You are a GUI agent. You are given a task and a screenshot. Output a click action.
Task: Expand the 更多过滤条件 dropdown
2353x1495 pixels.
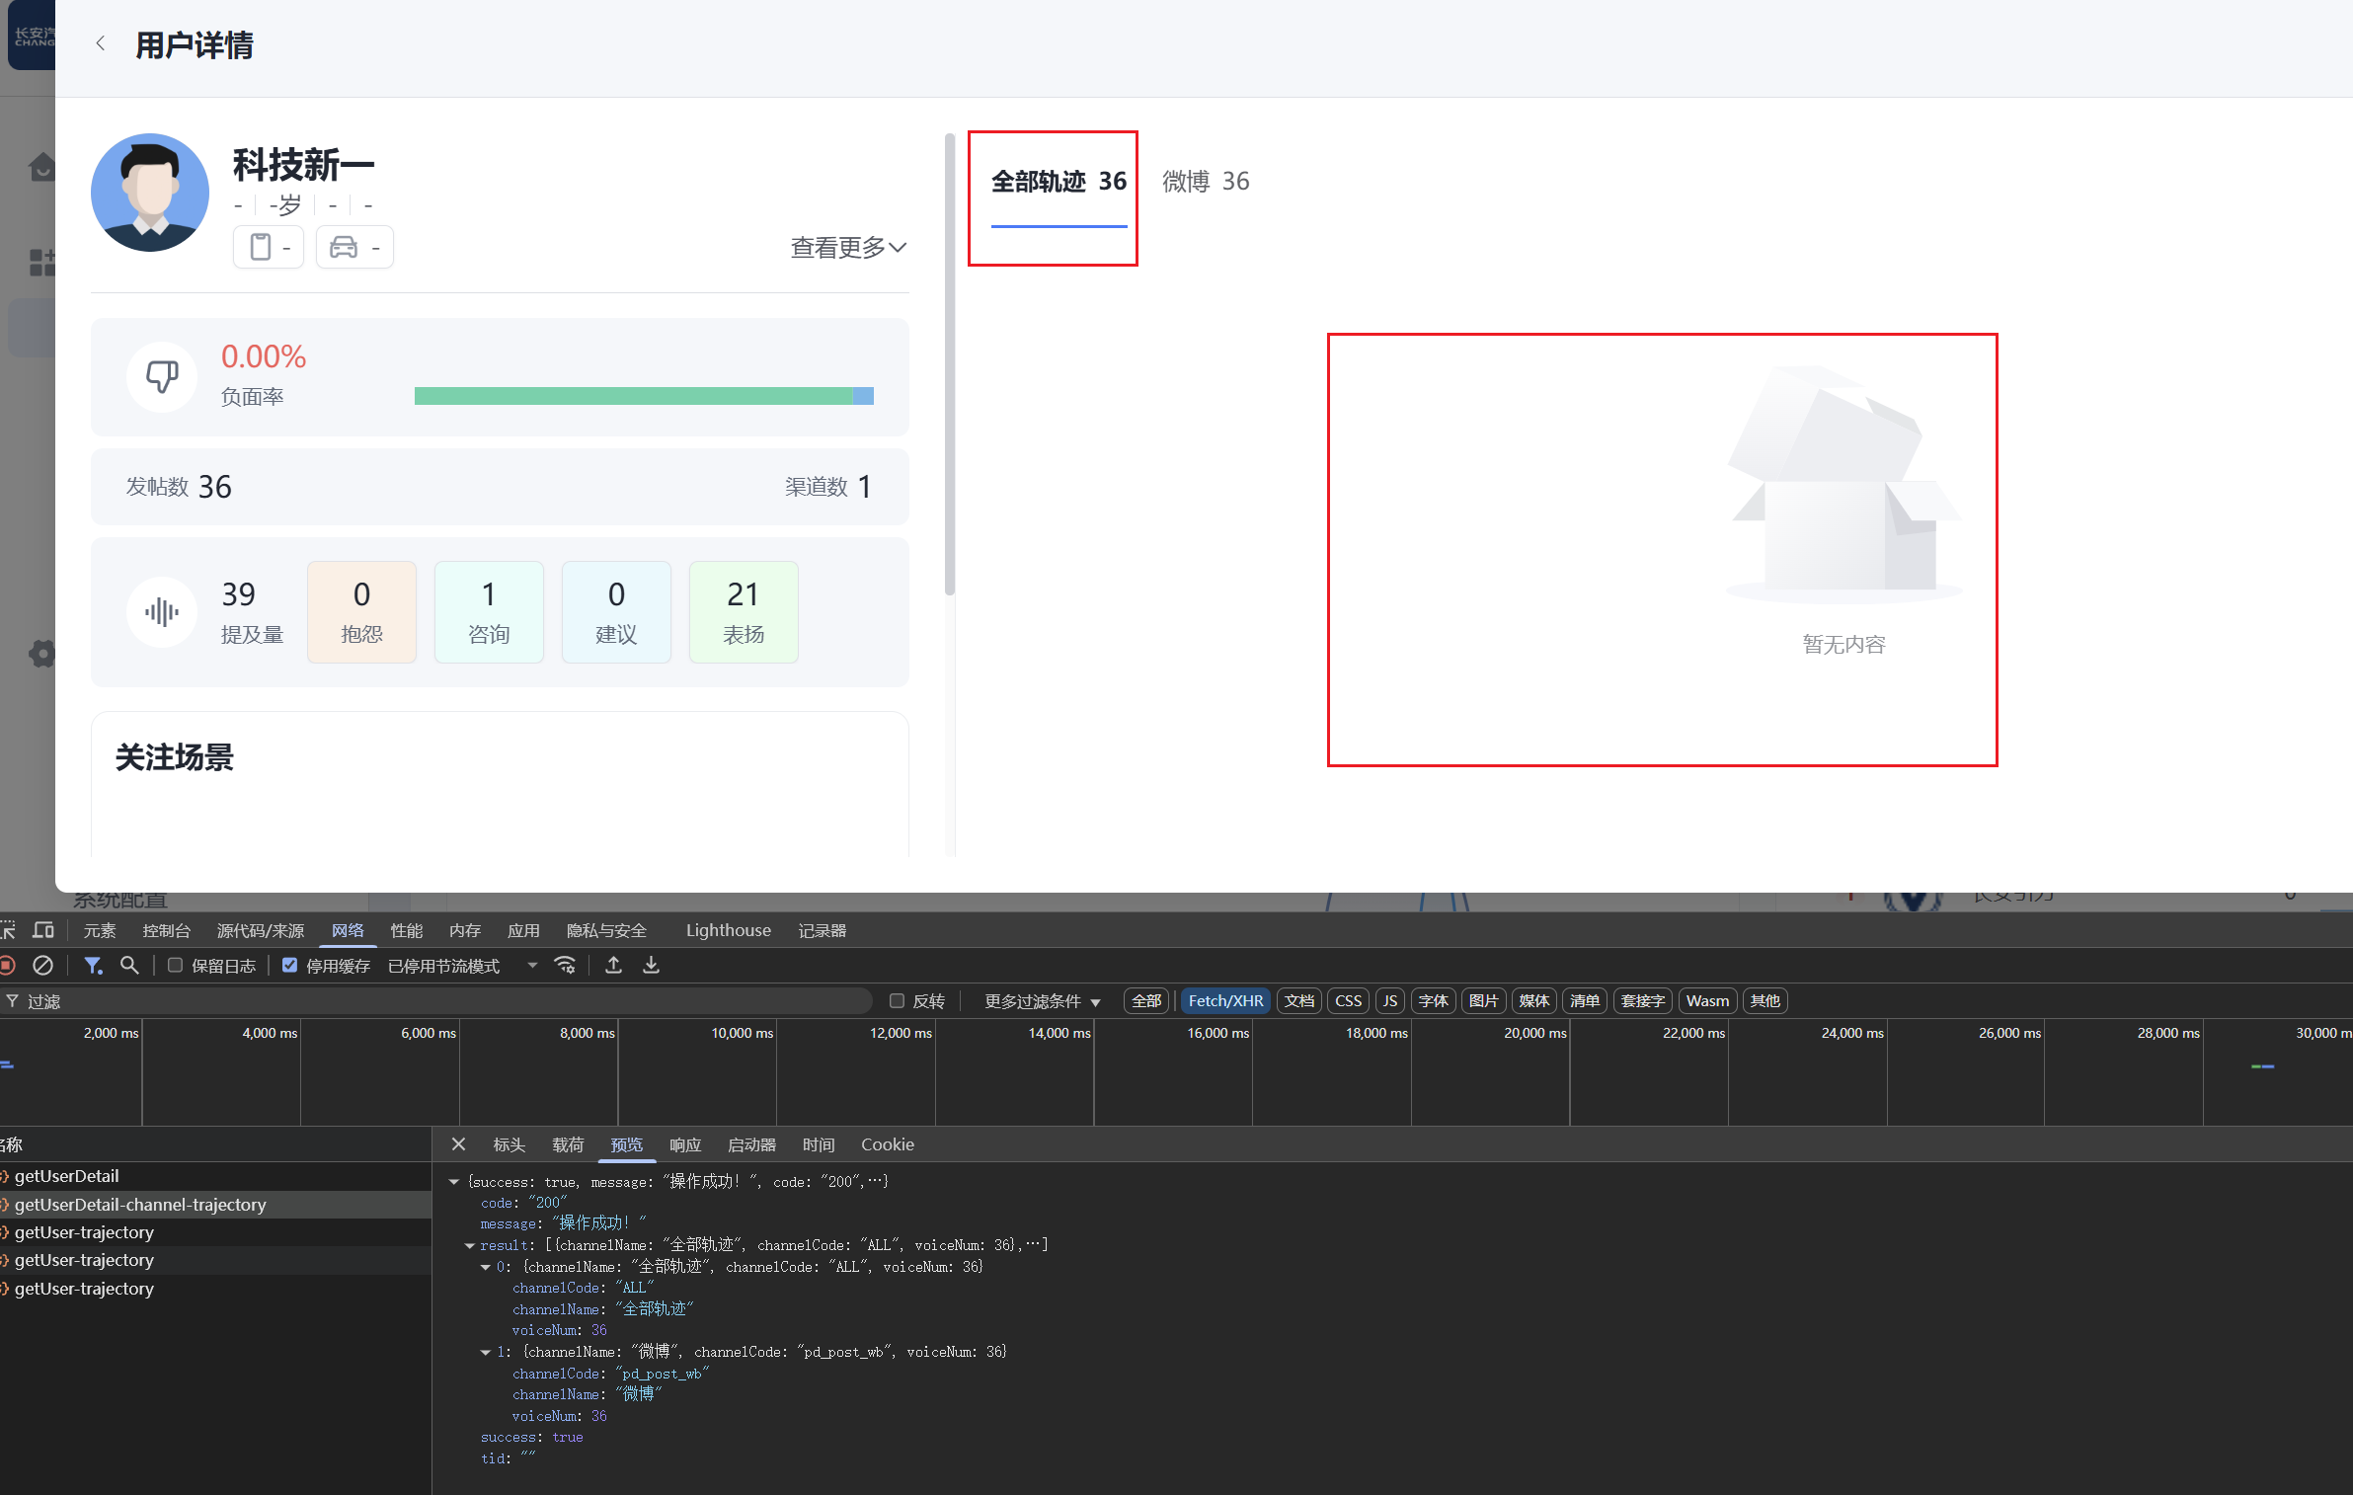1042,1001
